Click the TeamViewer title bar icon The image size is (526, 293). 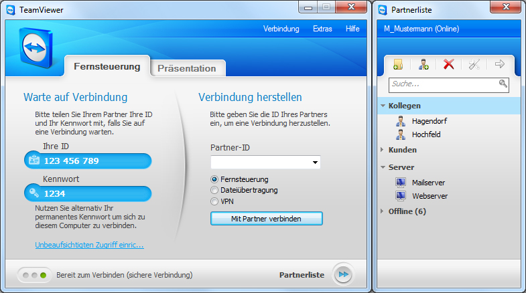tap(11, 10)
